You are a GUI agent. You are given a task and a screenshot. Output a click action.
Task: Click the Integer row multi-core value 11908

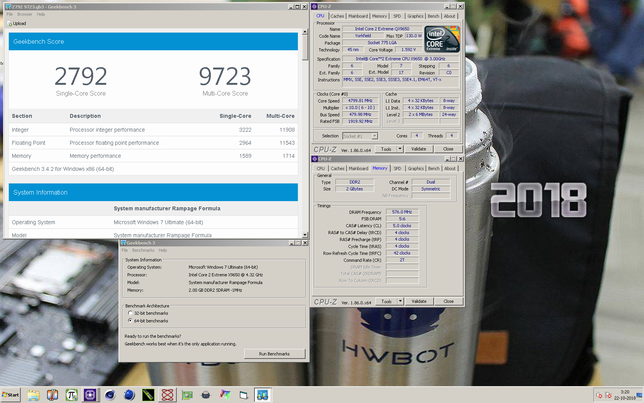pyautogui.click(x=287, y=130)
